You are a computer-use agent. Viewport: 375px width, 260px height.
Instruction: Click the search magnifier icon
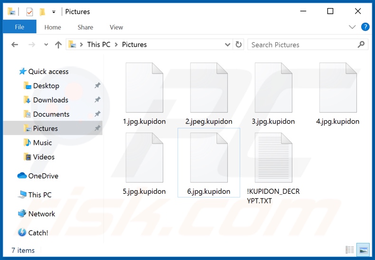click(x=361, y=45)
